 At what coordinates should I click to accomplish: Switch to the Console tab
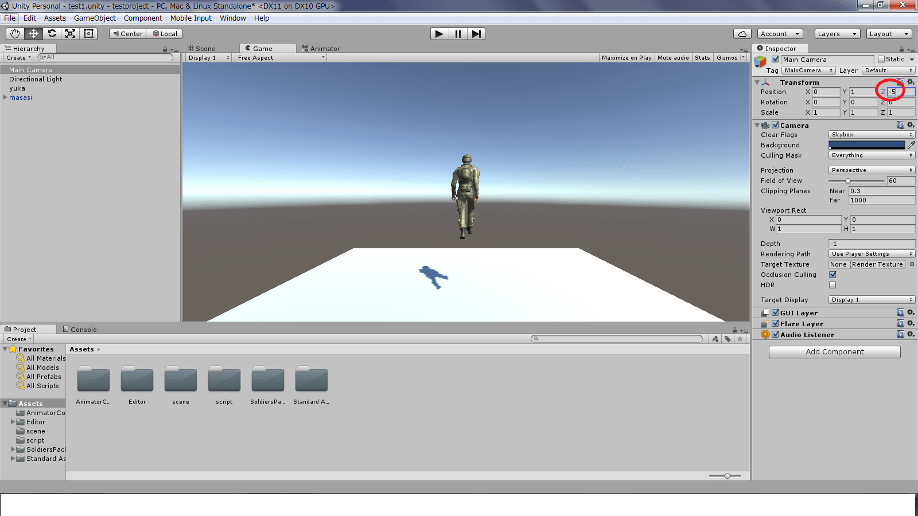[x=80, y=329]
